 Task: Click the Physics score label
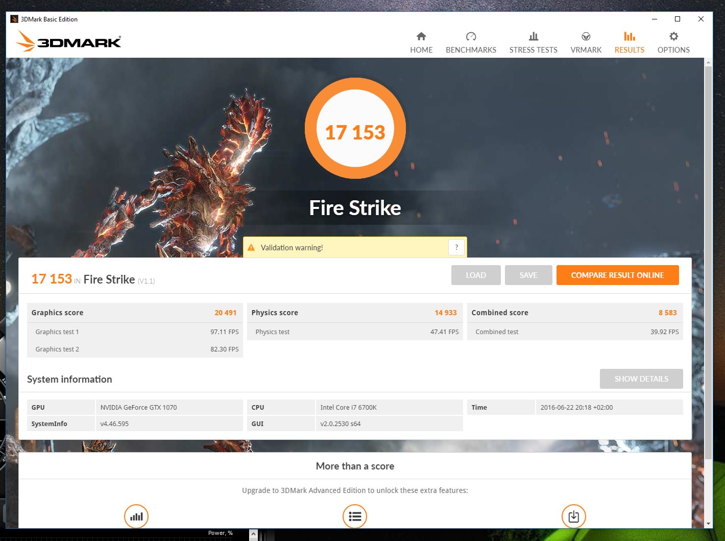pos(275,313)
